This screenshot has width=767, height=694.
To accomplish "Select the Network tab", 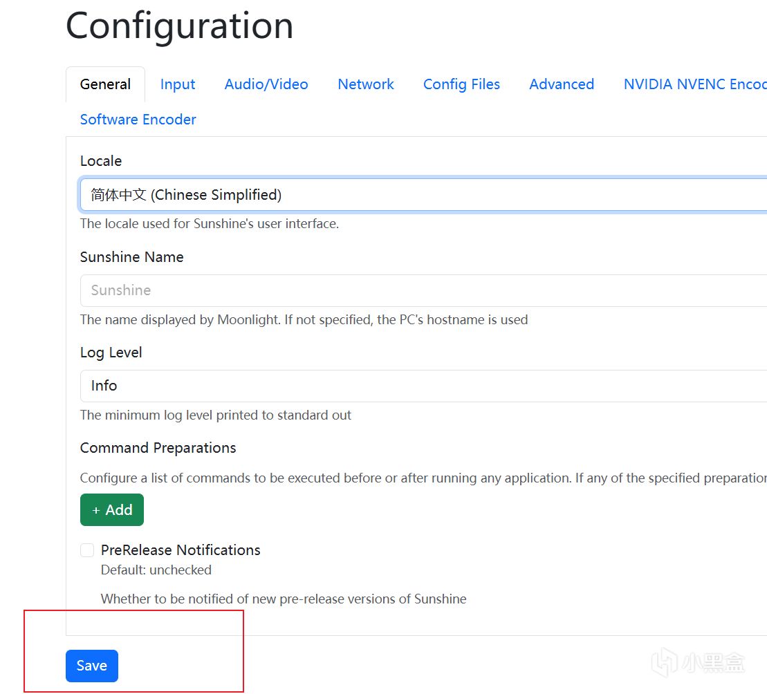I will 366,84.
